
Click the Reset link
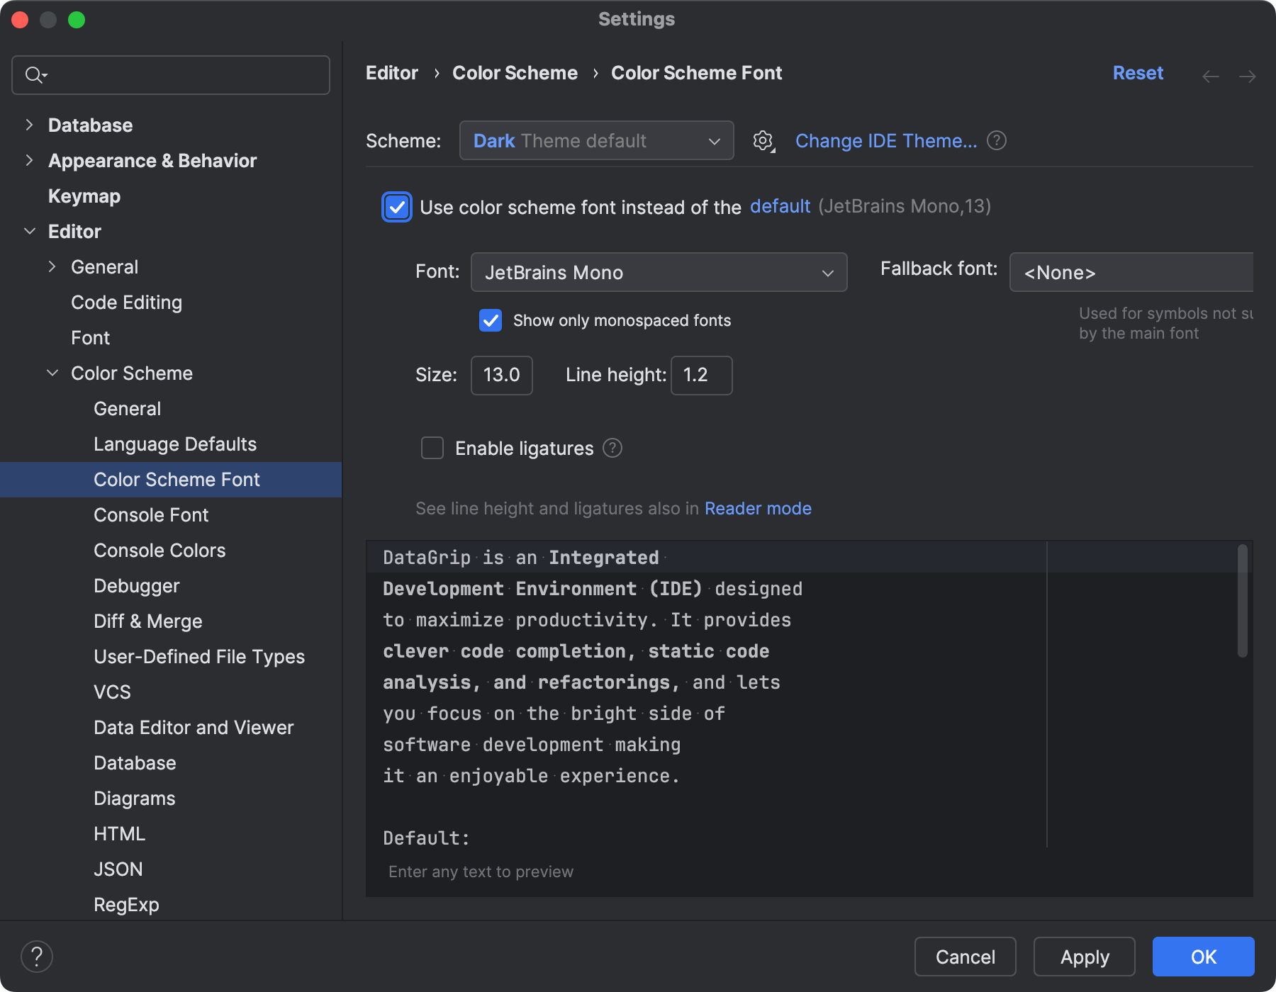(x=1137, y=72)
